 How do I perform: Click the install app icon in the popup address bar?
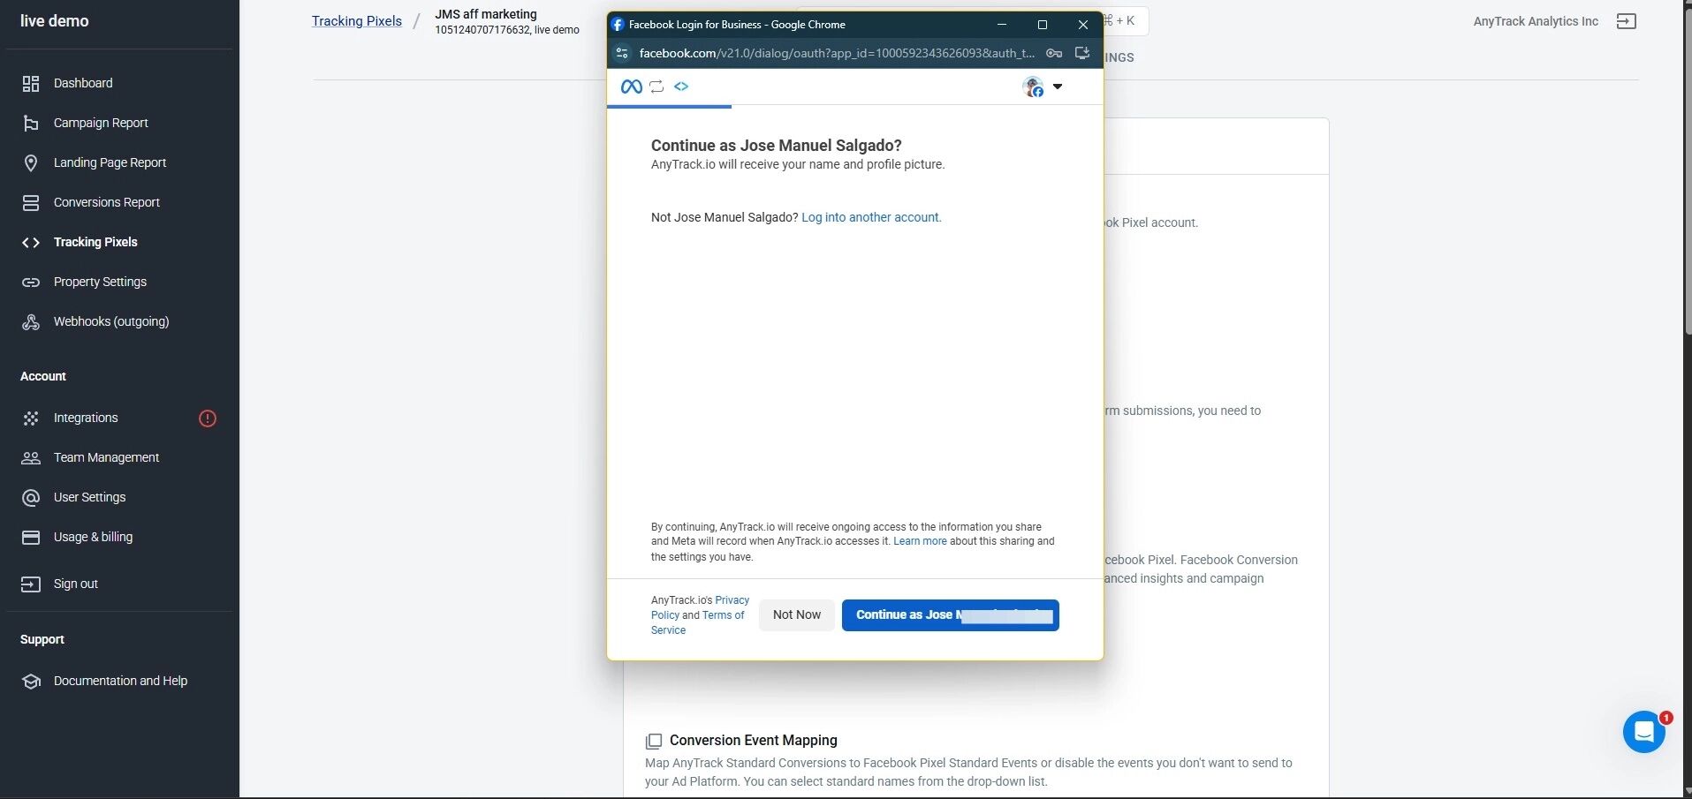[x=1082, y=53]
